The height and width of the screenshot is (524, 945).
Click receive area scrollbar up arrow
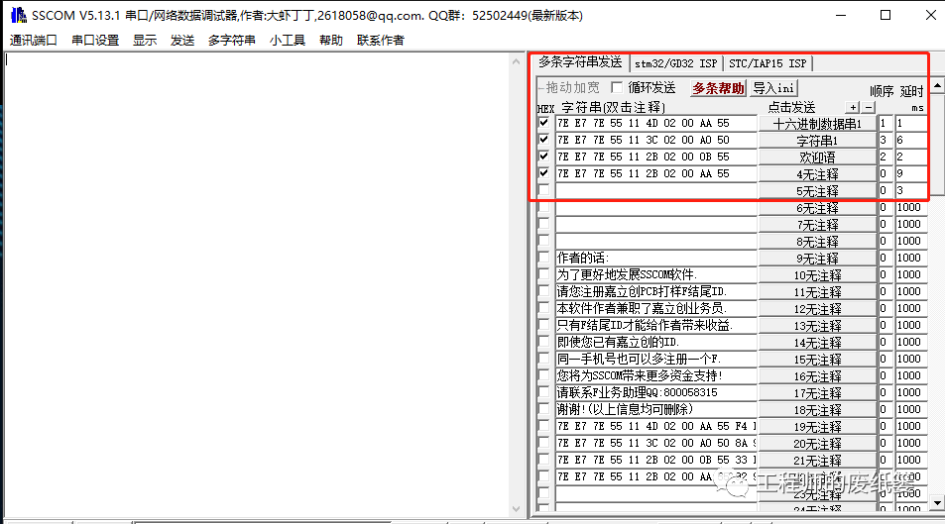click(516, 61)
